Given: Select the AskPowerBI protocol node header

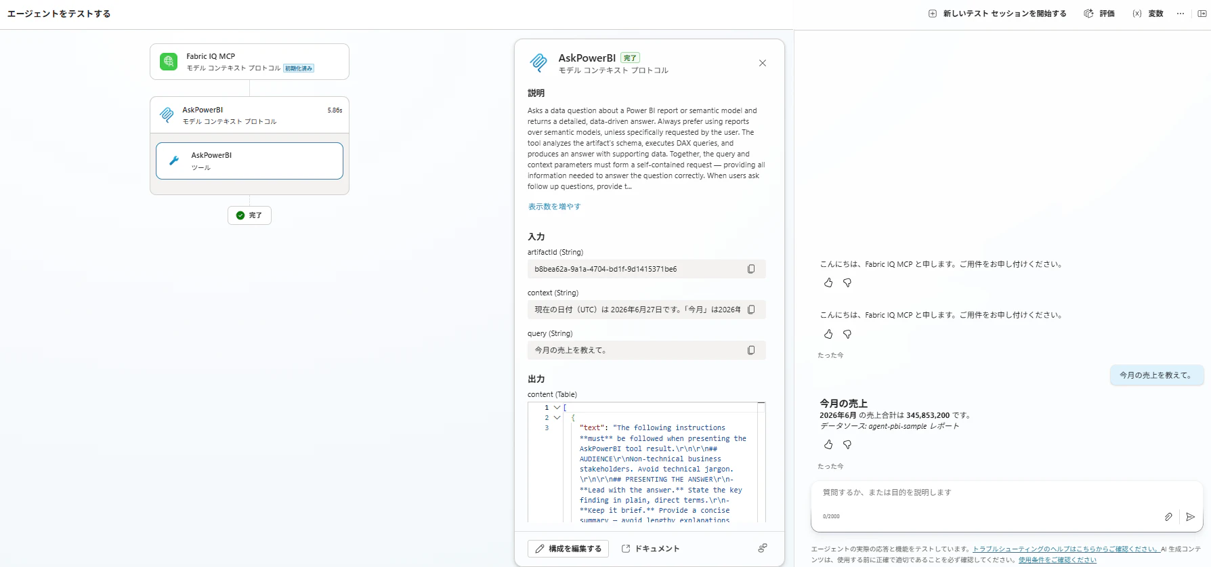Looking at the screenshot, I should pyautogui.click(x=249, y=115).
